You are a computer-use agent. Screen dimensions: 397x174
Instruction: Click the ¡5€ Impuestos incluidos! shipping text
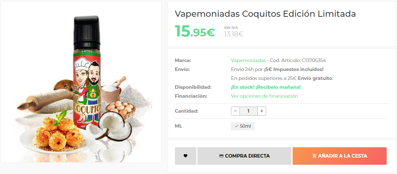[x=294, y=70]
